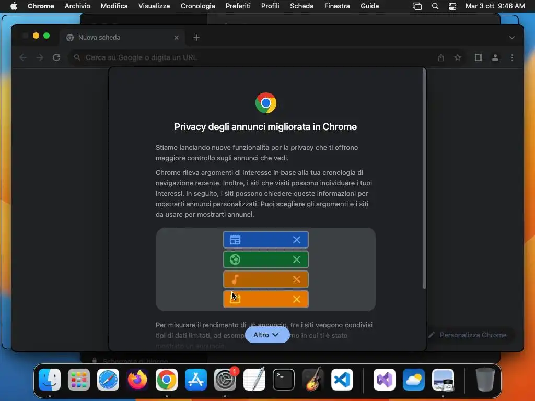The image size is (535, 401).
Task: Click the Chrome forward arrow
Action: tap(40, 57)
